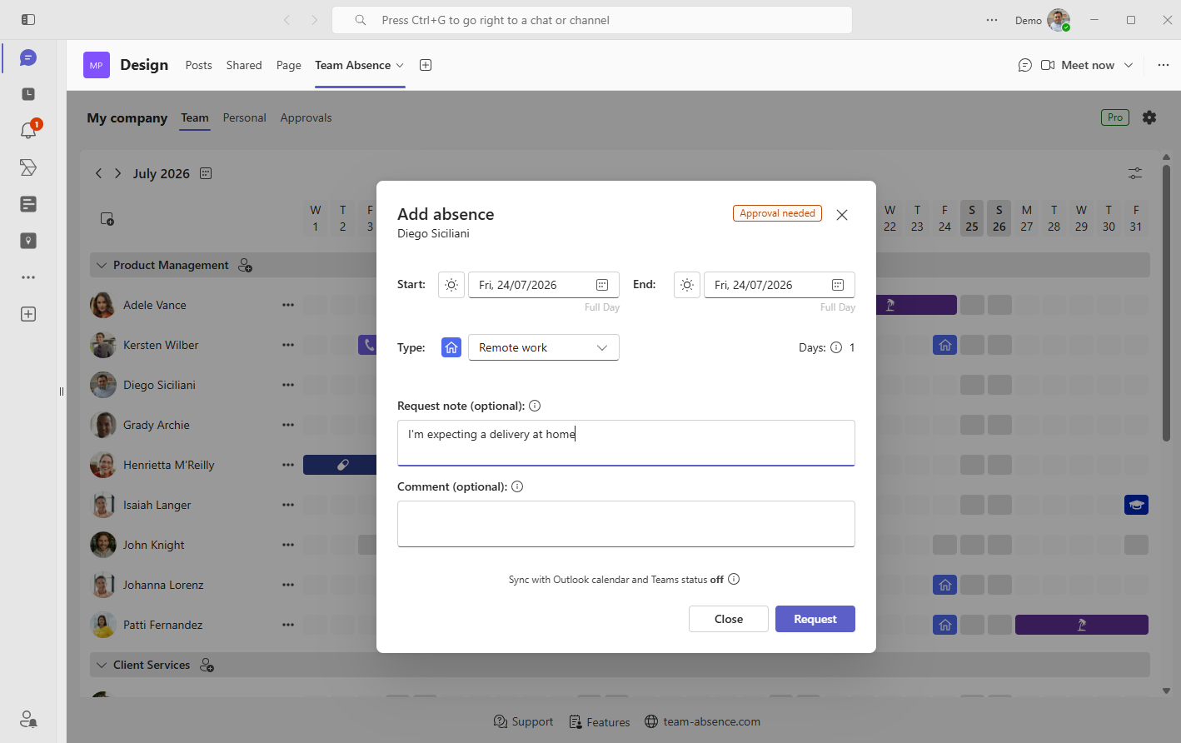Open the calendar filter sliders icon
The image size is (1181, 743).
(x=1135, y=173)
